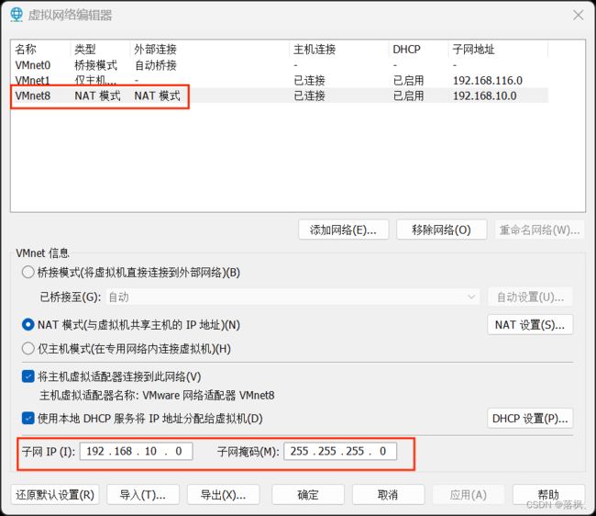Confirm changes with the 确定 button
Screen dimensions: 596x516
(307, 495)
